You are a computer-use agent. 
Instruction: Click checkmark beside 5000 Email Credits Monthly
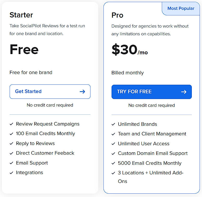coord(113,163)
